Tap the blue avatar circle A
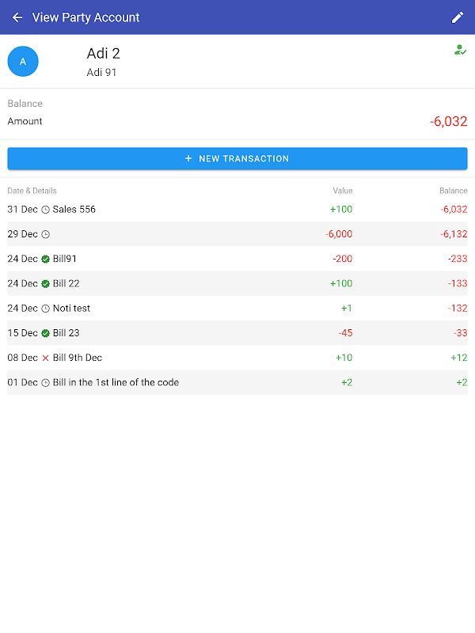The image size is (475, 633). click(23, 62)
